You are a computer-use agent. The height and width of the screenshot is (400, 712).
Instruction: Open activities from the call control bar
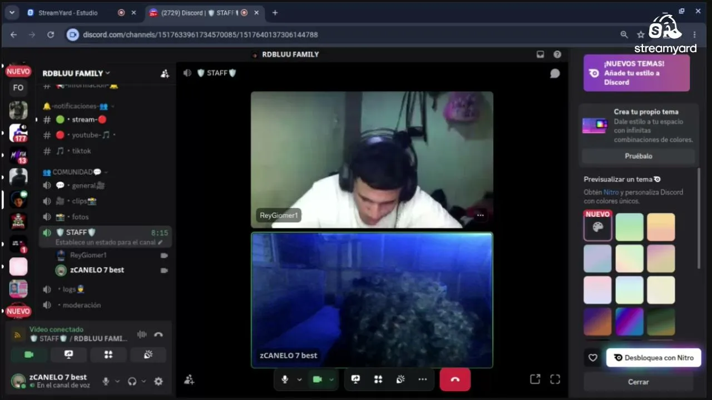click(x=378, y=379)
